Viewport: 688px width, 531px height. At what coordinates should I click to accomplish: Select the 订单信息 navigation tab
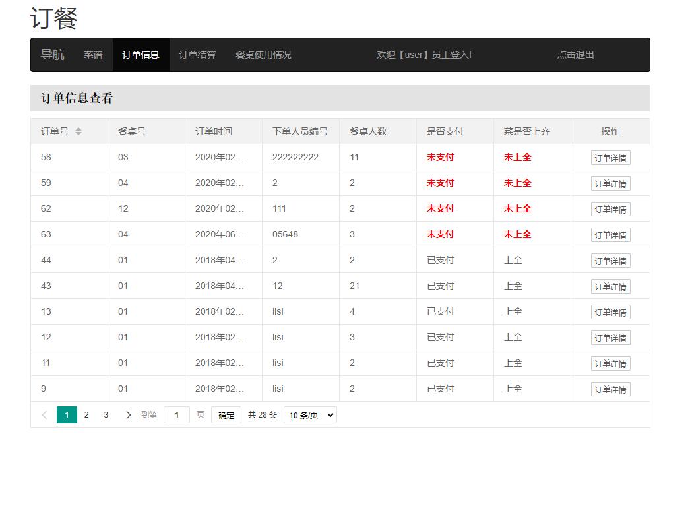pyautogui.click(x=141, y=55)
